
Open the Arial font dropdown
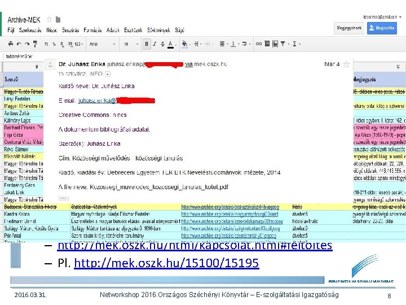click(101, 44)
